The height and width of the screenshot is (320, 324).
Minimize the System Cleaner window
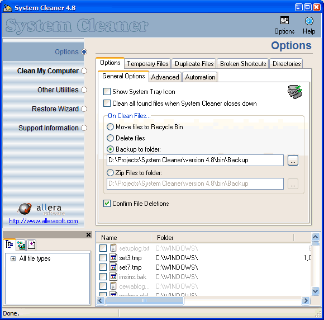pyautogui.click(x=298, y=7)
